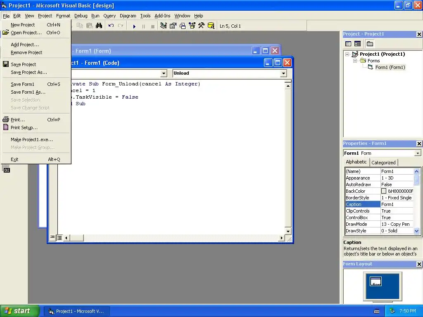Click the BorderStyle value Fixed Single
Viewport: 423px width, 317px height.
click(397, 198)
